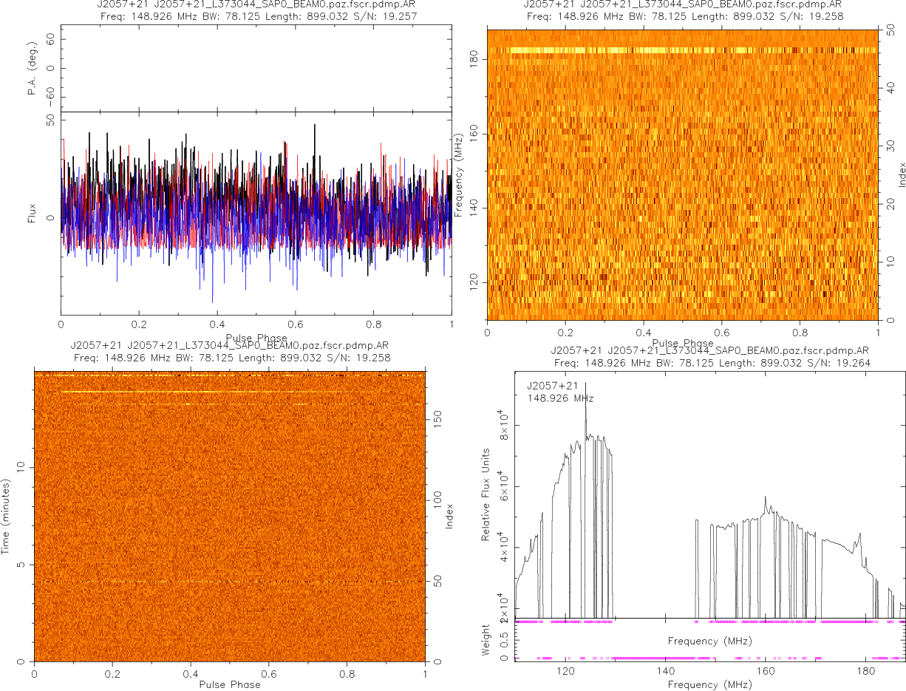Click the 148.926 MHz annotation inside bandpass plot
The width and height of the screenshot is (906, 691).
pos(560,398)
